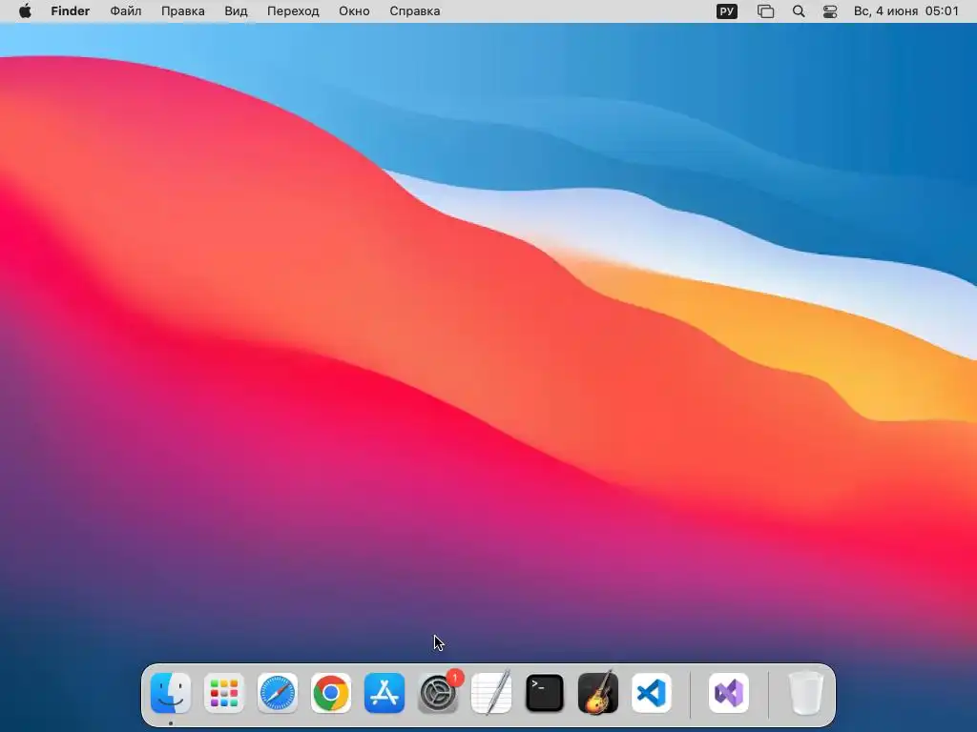Open Terminal from the Dock
This screenshot has width=977, height=732.
545,693
